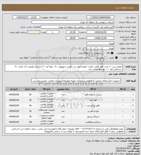Click the buyer organization name field

coord(73,22)
